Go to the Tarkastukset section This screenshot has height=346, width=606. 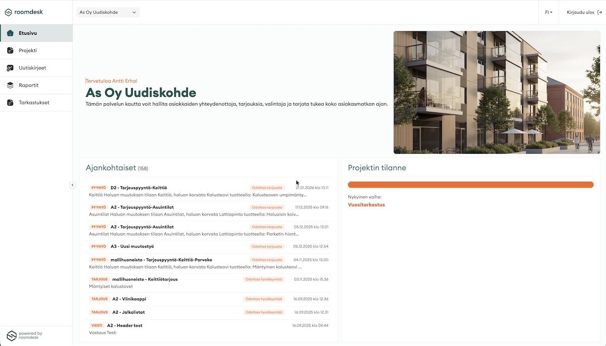(34, 103)
